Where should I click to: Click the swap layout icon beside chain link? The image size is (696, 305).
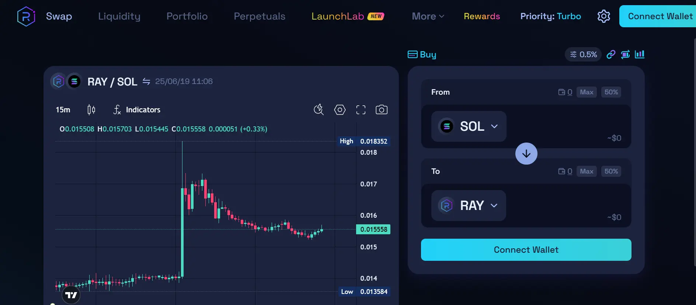(x=625, y=55)
